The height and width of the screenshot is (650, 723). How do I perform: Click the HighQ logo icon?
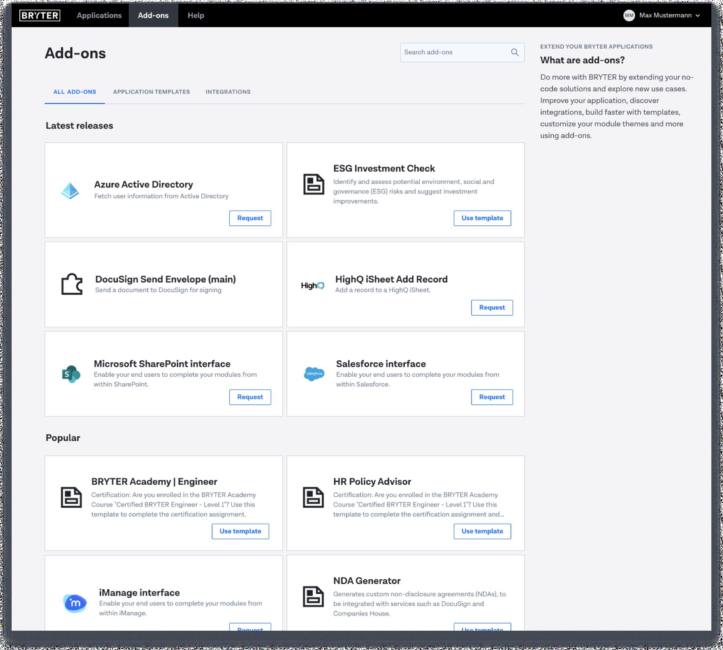(x=312, y=285)
